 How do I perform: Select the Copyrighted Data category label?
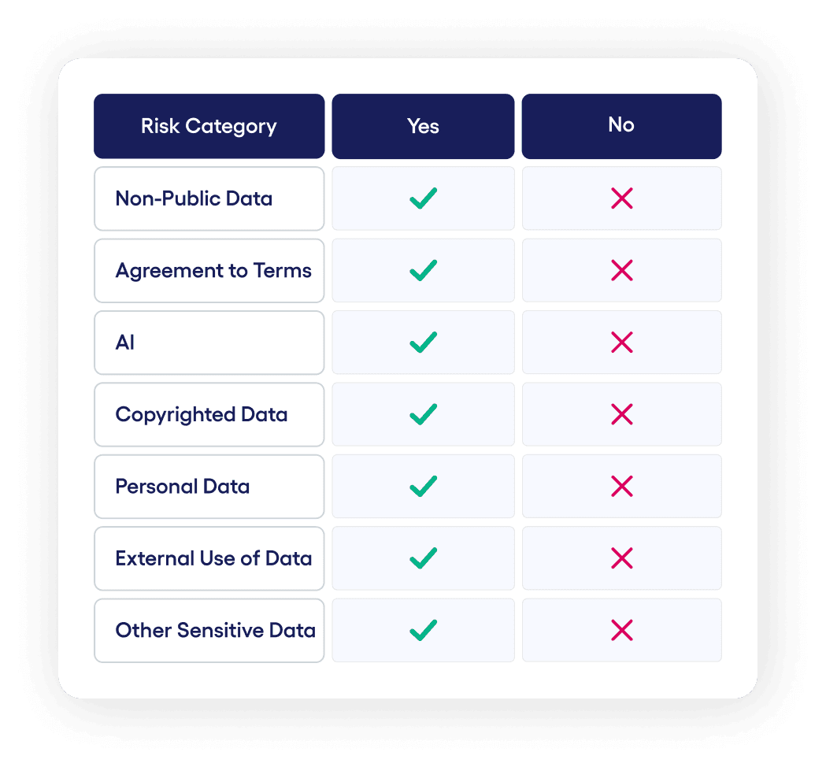tap(202, 414)
